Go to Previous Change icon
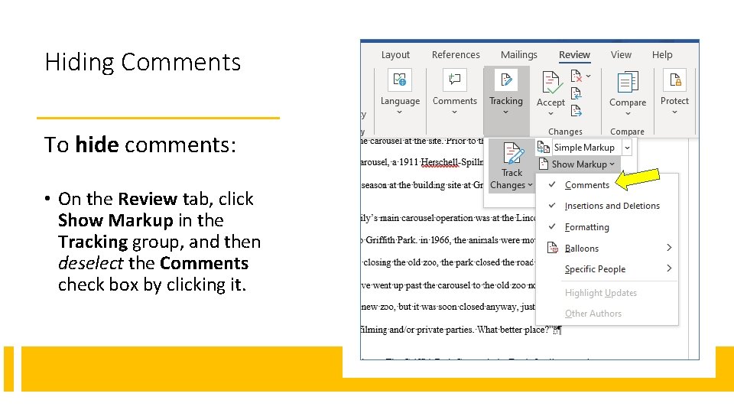Image resolution: width=734 pixels, height=413 pixels. click(x=576, y=93)
